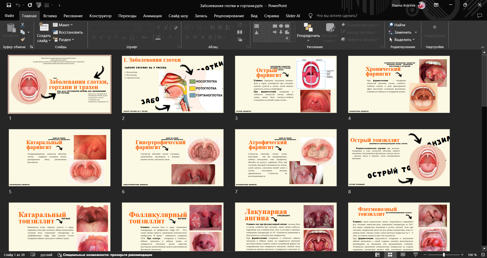The image size is (487, 258).
Task: Click Упорядочить arrange icon
Action: point(308,27)
